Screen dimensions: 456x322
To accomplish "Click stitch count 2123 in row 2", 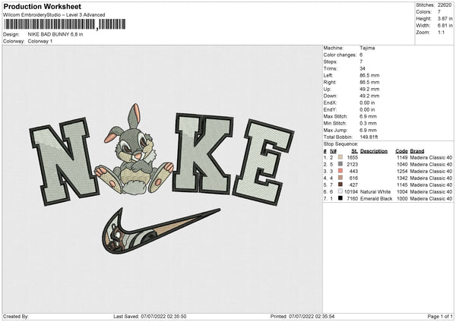I will (x=352, y=165).
